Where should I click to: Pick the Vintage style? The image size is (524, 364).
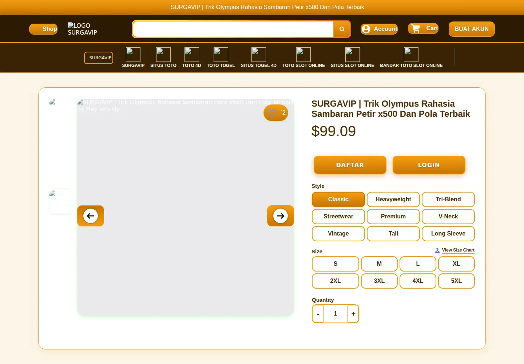pos(338,234)
